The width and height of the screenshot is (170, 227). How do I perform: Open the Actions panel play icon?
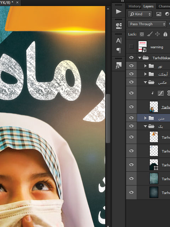119,12
